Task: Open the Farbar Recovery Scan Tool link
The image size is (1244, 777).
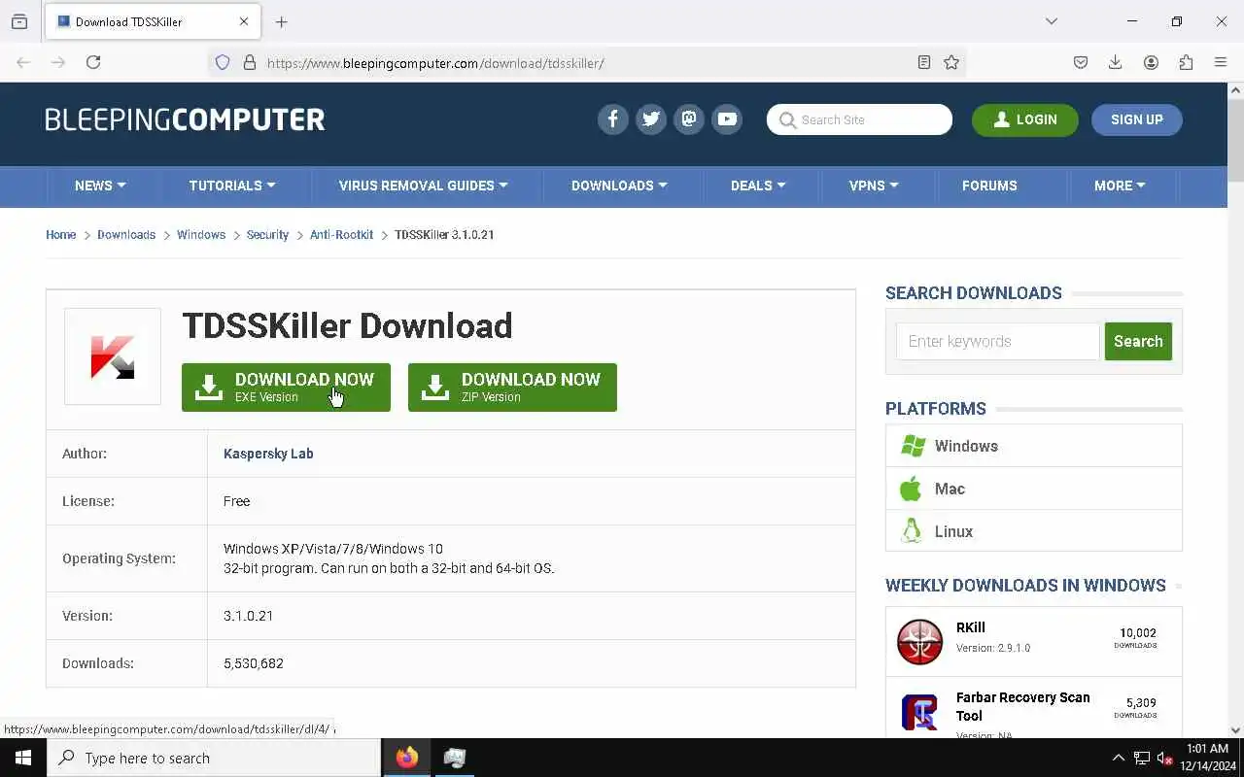Action: (1022, 706)
